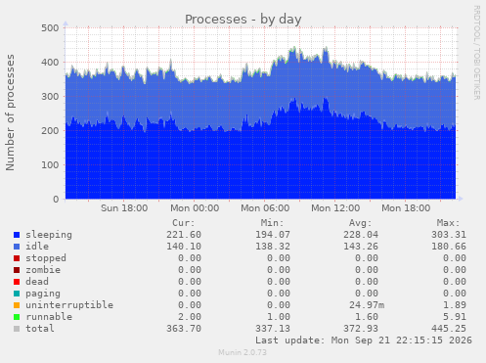Click the runnable legend color swatch

[x=17, y=317]
